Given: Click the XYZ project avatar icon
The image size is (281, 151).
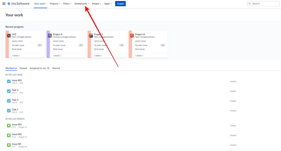Looking at the screenshot, I should 9,36.
